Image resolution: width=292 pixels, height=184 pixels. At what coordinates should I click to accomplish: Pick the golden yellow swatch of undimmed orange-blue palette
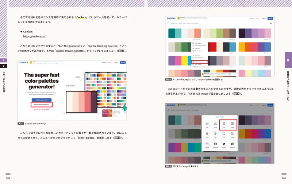[x=242, y=47]
